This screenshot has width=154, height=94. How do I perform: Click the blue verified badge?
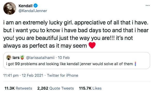click(x=35, y=5)
